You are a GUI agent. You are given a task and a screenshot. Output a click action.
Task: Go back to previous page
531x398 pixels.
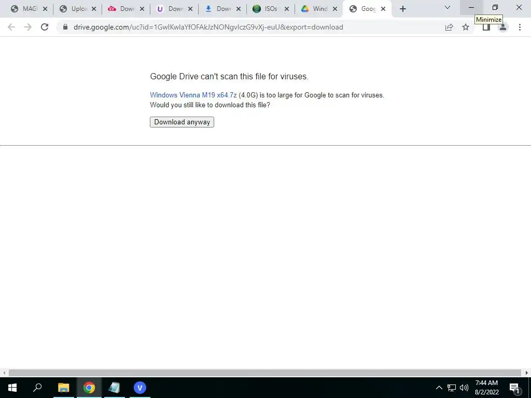tap(11, 27)
